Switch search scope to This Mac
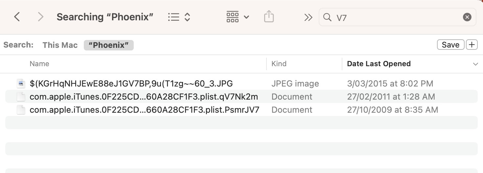Image resolution: width=483 pixels, height=173 pixels. 60,45
